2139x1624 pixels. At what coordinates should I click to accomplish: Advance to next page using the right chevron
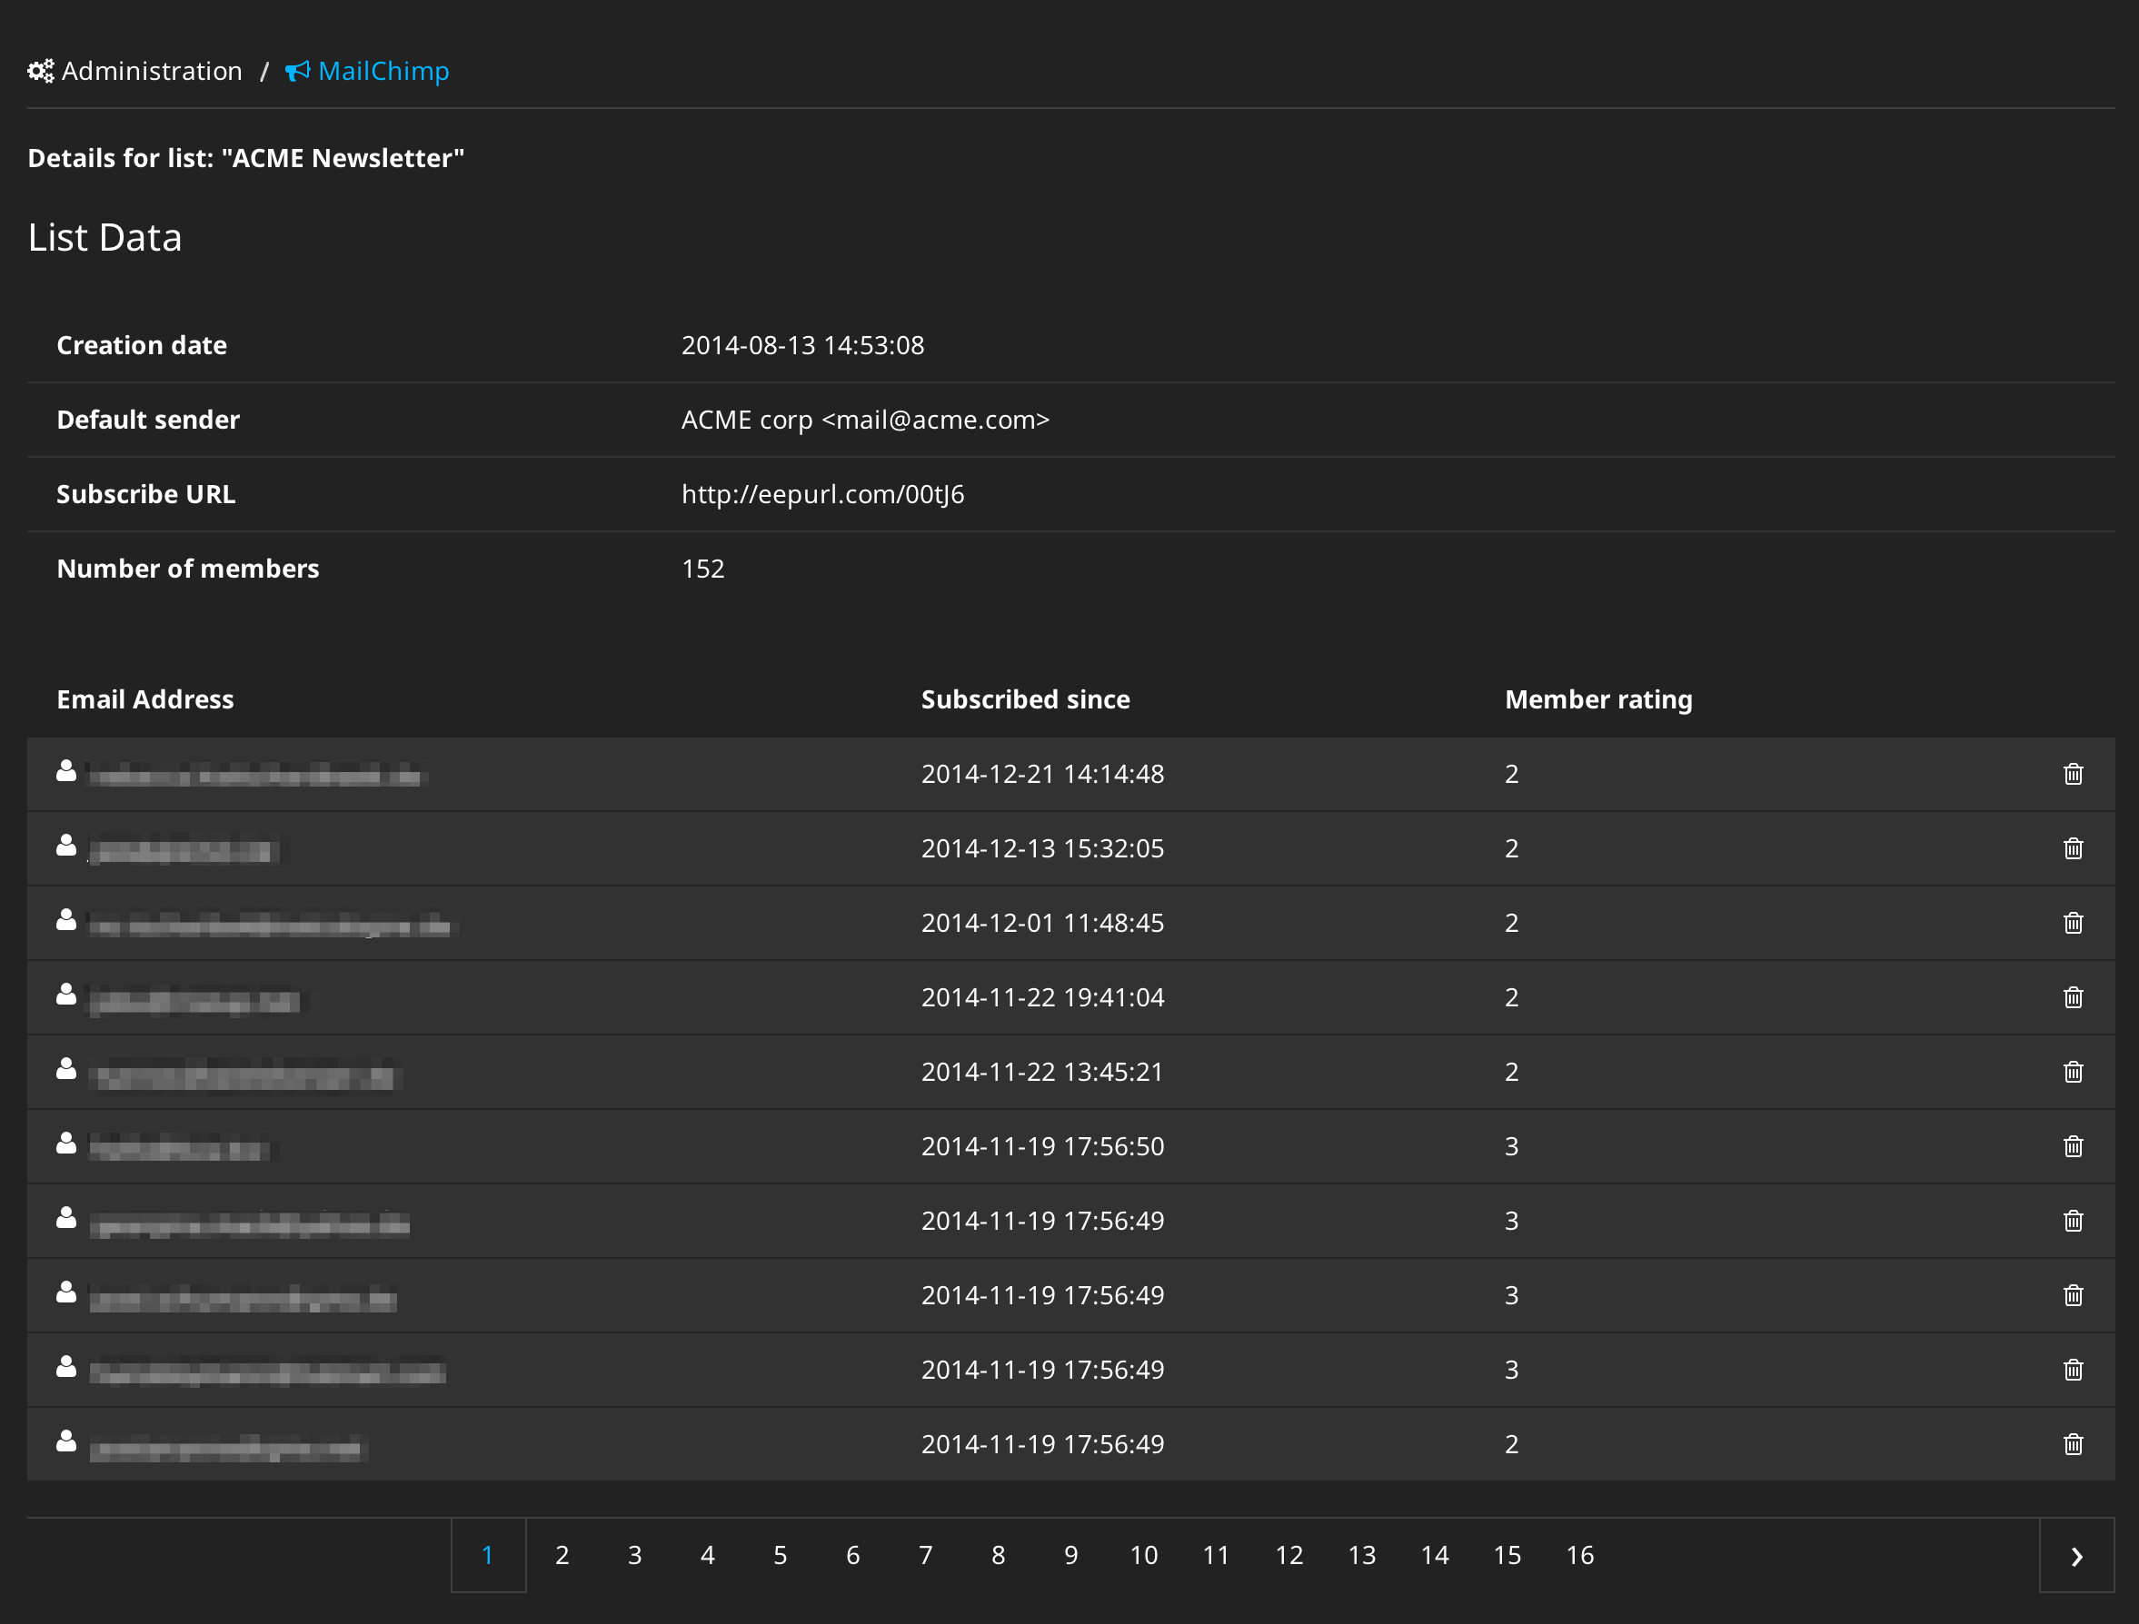pyautogui.click(x=2075, y=1555)
